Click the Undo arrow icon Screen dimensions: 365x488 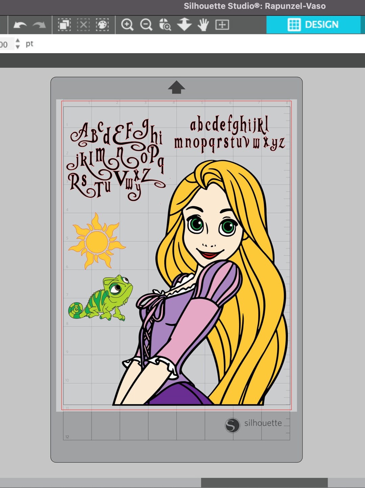[x=20, y=24]
